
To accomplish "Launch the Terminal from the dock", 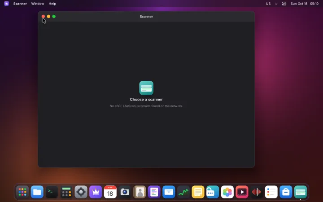I will 52,192.
